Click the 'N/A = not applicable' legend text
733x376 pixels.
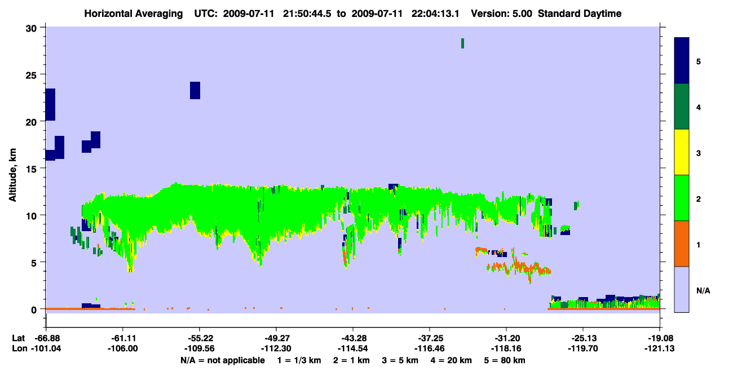pos(222,360)
